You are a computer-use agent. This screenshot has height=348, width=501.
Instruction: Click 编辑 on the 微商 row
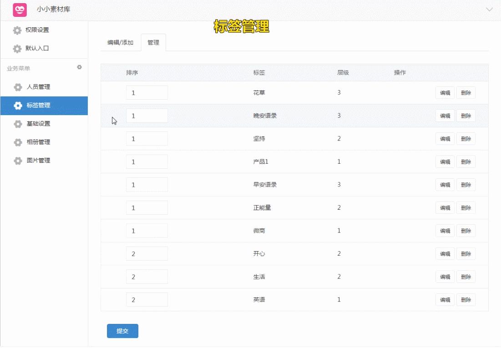point(445,231)
